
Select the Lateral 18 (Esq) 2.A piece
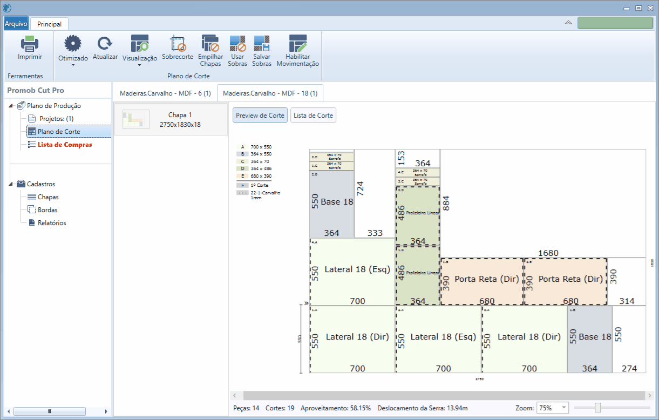(x=438, y=339)
